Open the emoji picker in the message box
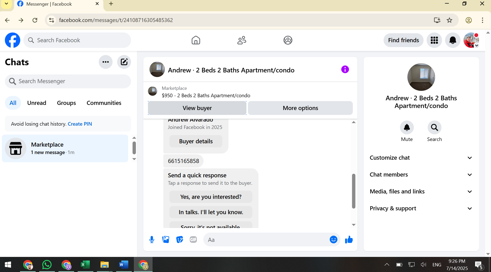Screen dimensions: 491x272 click(333, 240)
